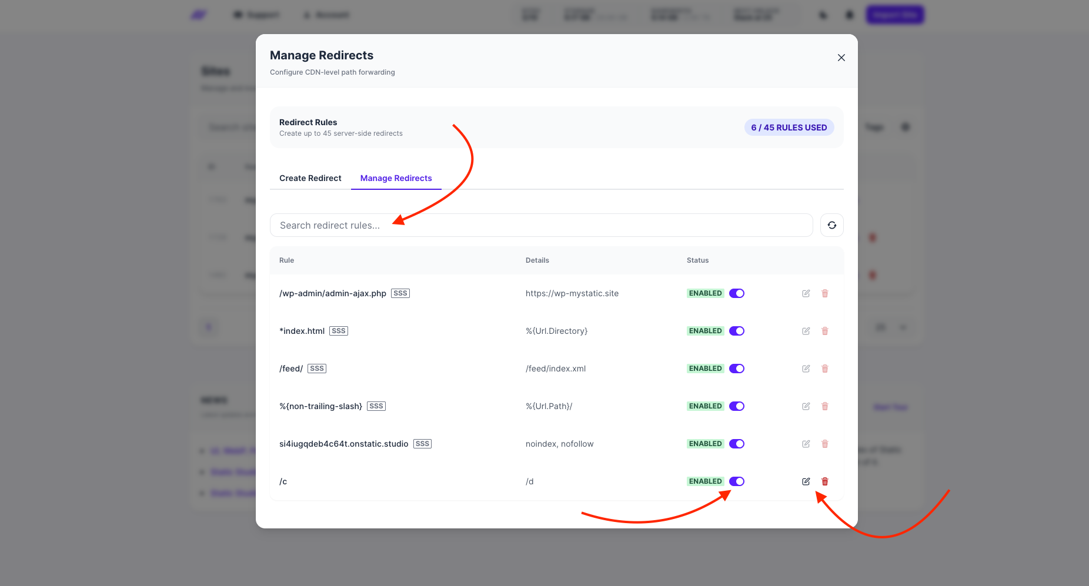
Task: Switch off the /c redirect toggle
Action: tap(737, 481)
